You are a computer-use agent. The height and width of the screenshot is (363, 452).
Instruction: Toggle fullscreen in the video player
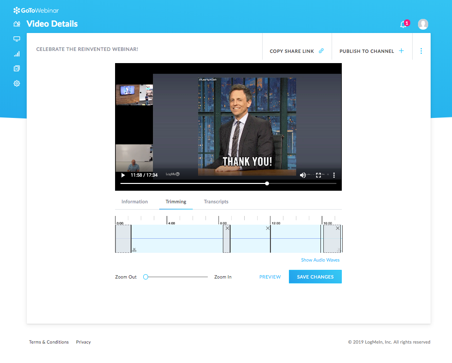(x=318, y=175)
